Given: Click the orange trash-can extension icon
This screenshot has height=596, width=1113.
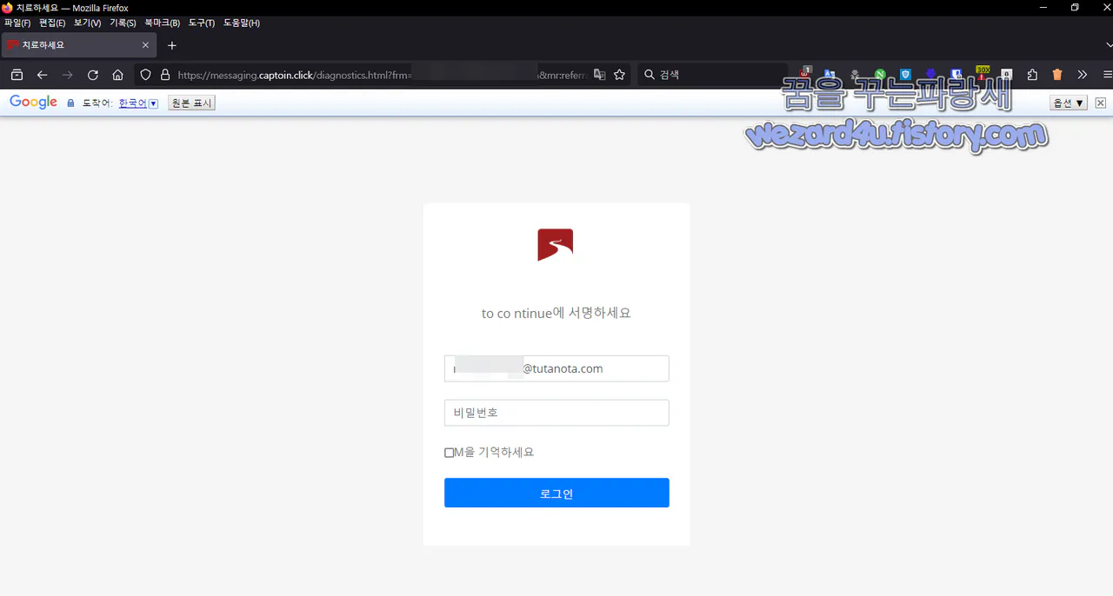Looking at the screenshot, I should click(x=1057, y=75).
